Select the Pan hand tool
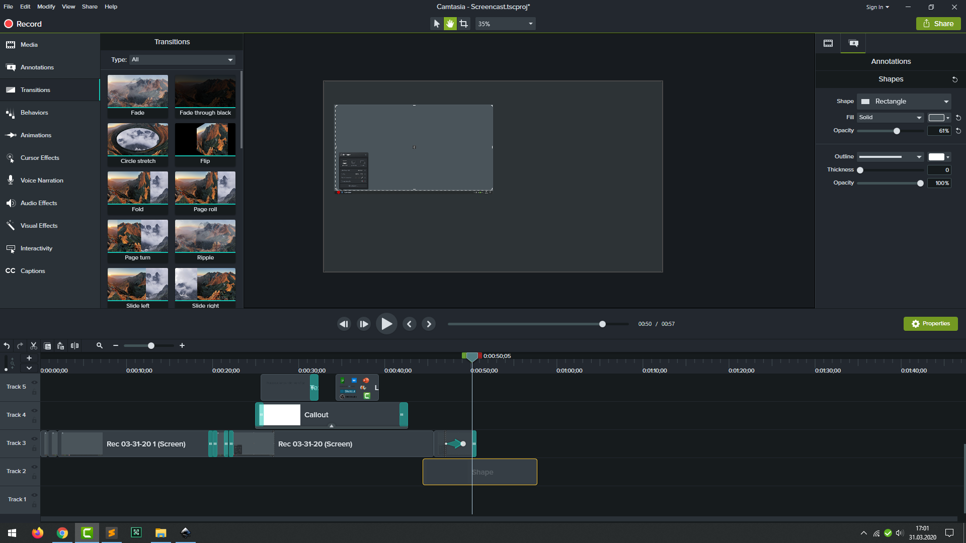This screenshot has width=966, height=543. pyautogui.click(x=450, y=24)
